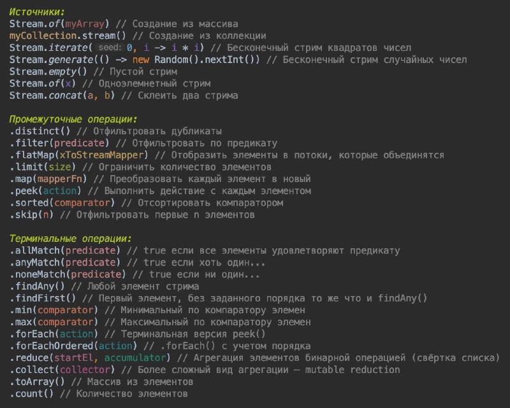
Task: Click the .skip(n) method call
Action: click(31, 215)
